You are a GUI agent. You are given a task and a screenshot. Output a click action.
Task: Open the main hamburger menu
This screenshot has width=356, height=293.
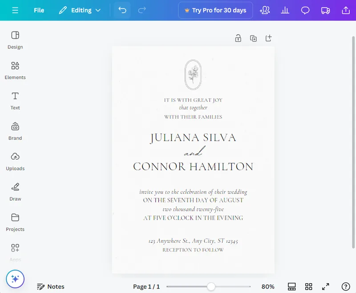(16, 10)
